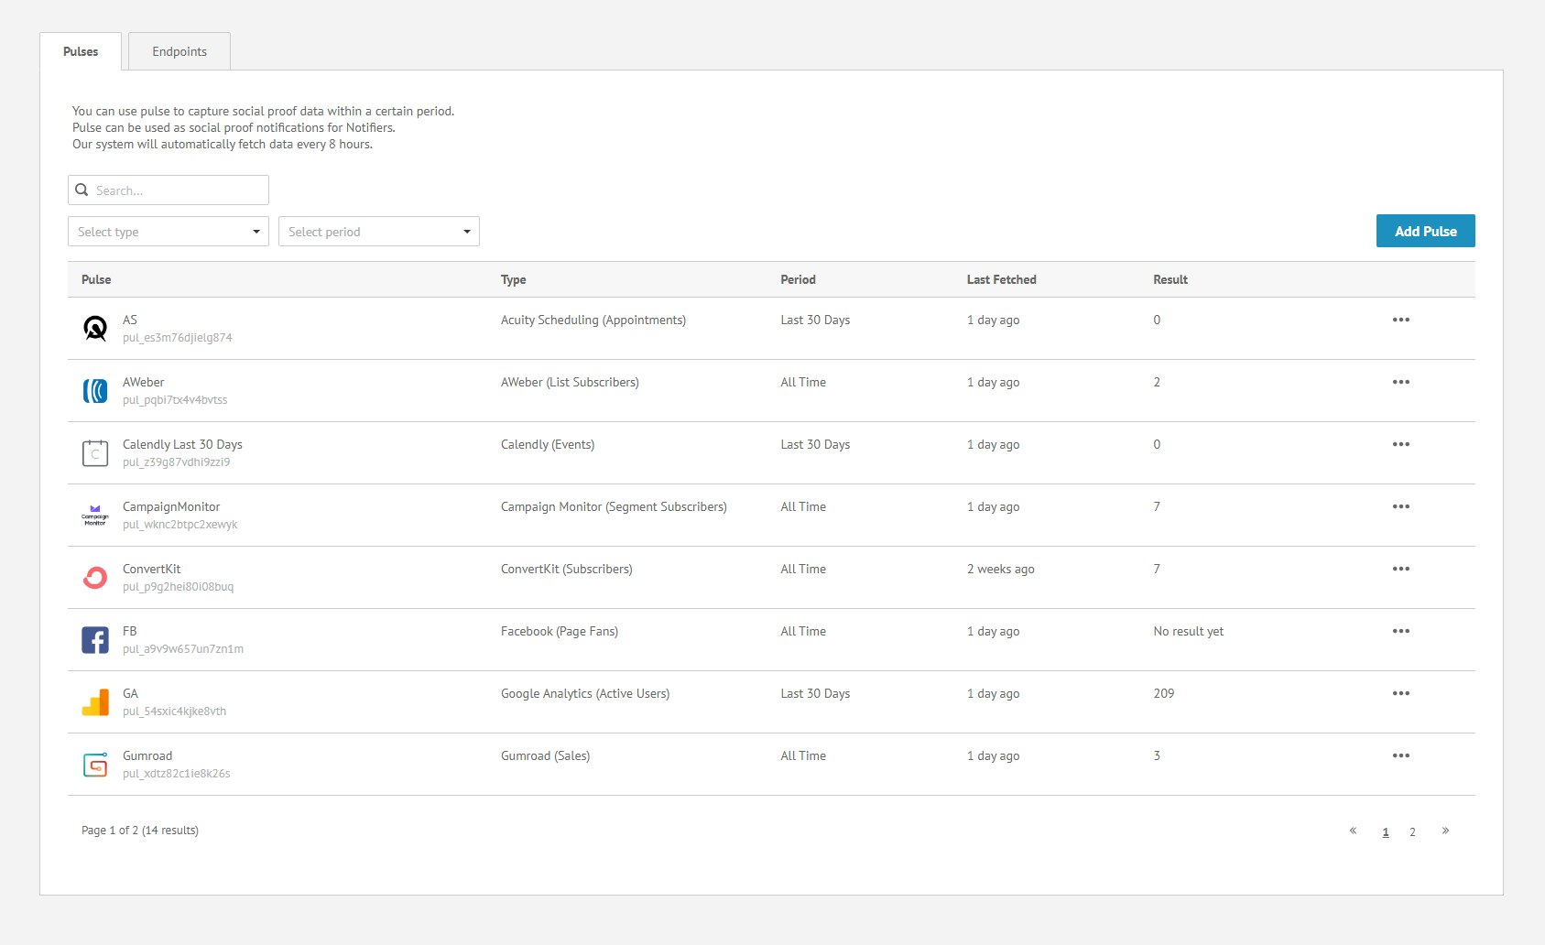The image size is (1545, 945).
Task: Click the Type column header
Action: pyautogui.click(x=513, y=280)
